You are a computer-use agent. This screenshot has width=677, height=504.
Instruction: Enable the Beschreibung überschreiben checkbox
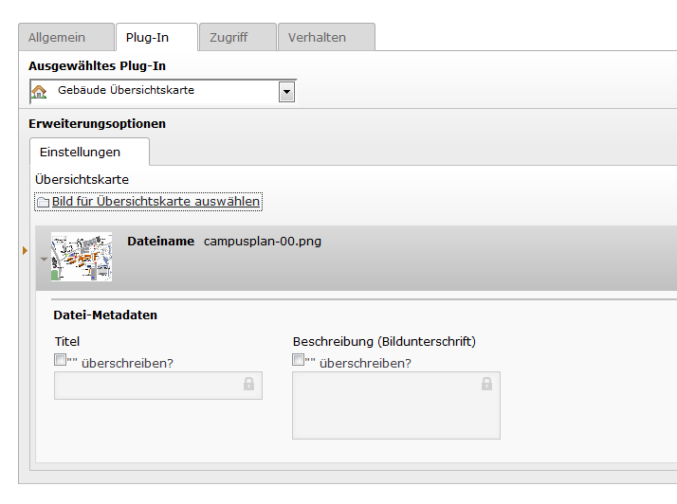point(298,360)
